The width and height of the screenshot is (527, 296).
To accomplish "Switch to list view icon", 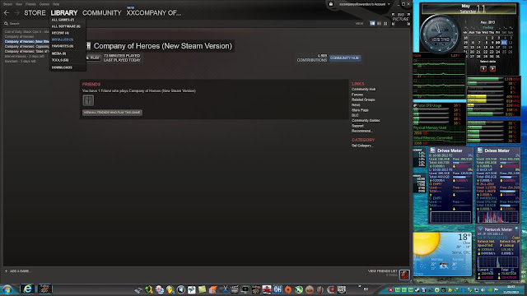I will pyautogui.click(x=379, y=24).
